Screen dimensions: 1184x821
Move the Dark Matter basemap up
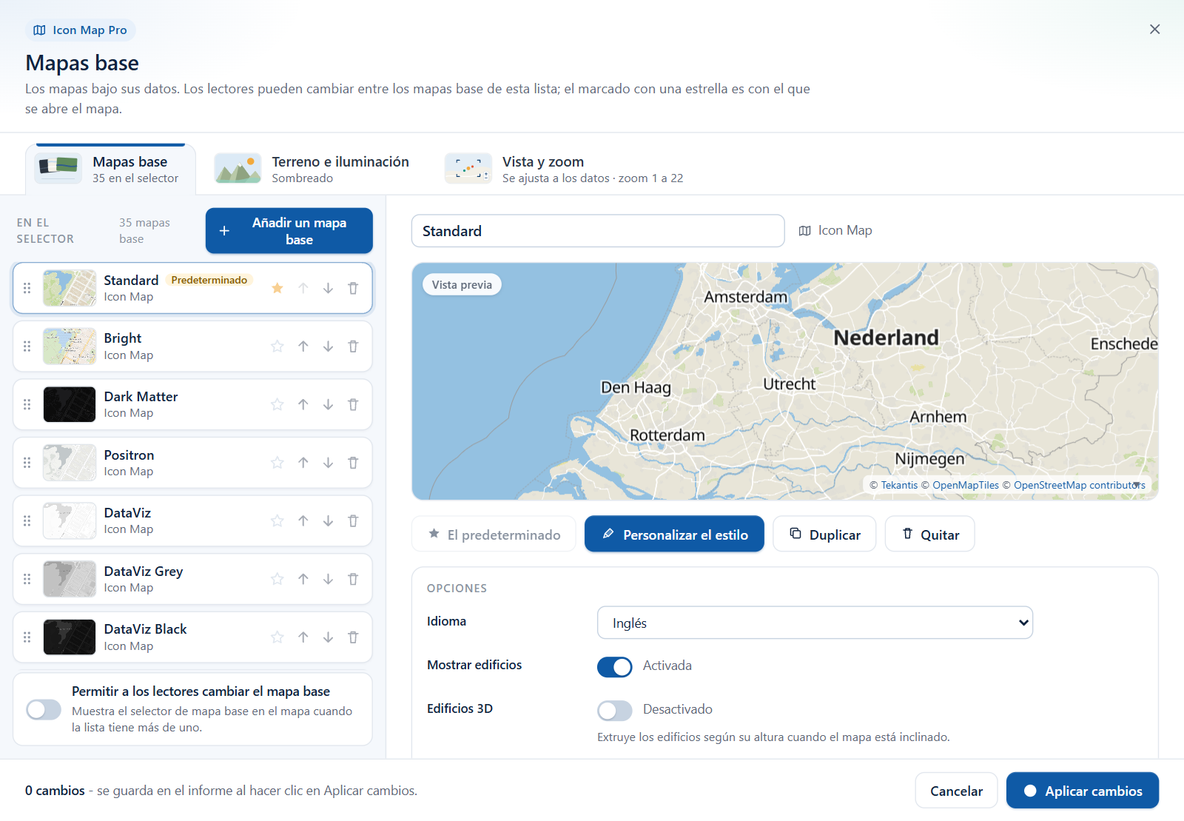303,404
